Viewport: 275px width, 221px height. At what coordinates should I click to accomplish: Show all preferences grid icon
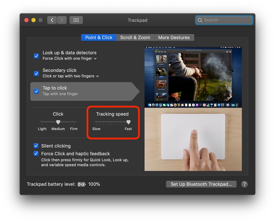click(x=76, y=20)
